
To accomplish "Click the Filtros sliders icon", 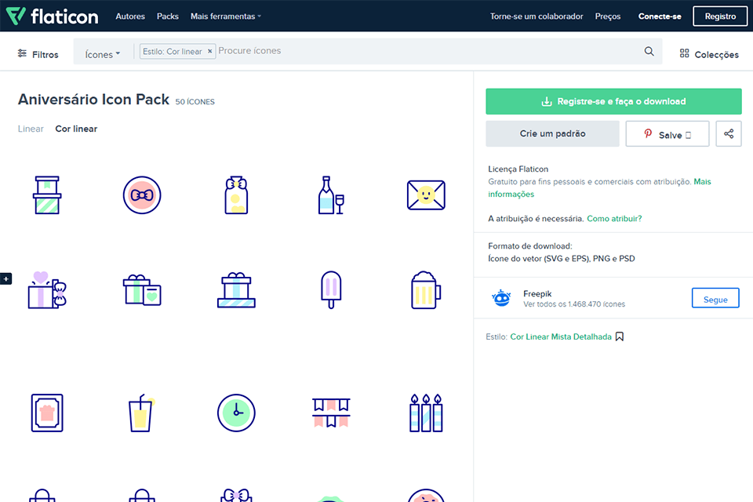I will click(22, 53).
